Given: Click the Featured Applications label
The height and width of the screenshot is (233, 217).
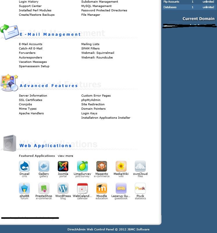Looking at the screenshot, I should point(37,156).
